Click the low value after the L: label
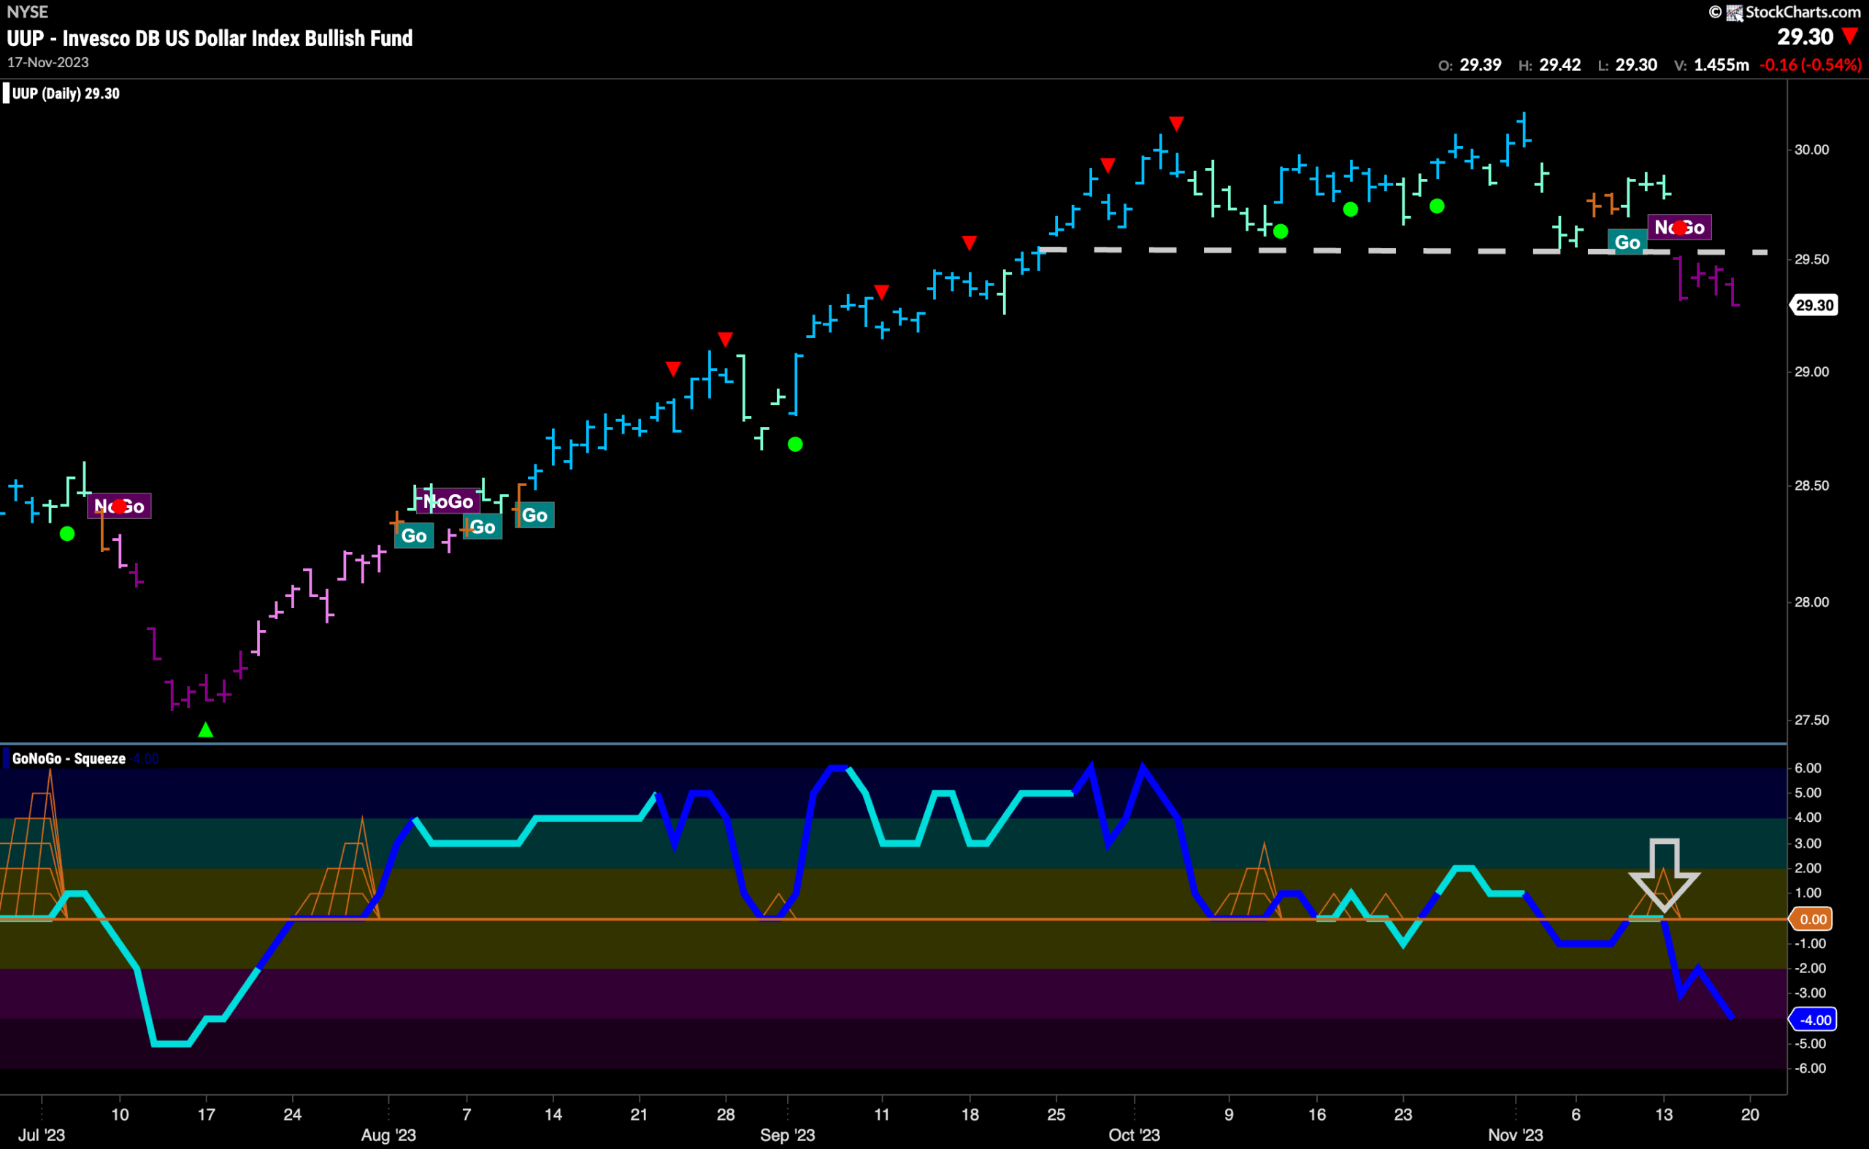 click(1636, 66)
